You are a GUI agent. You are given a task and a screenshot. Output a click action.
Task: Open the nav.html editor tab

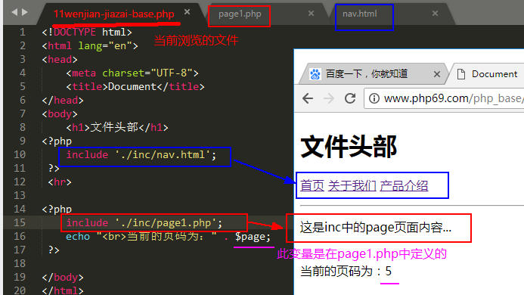[x=360, y=14]
